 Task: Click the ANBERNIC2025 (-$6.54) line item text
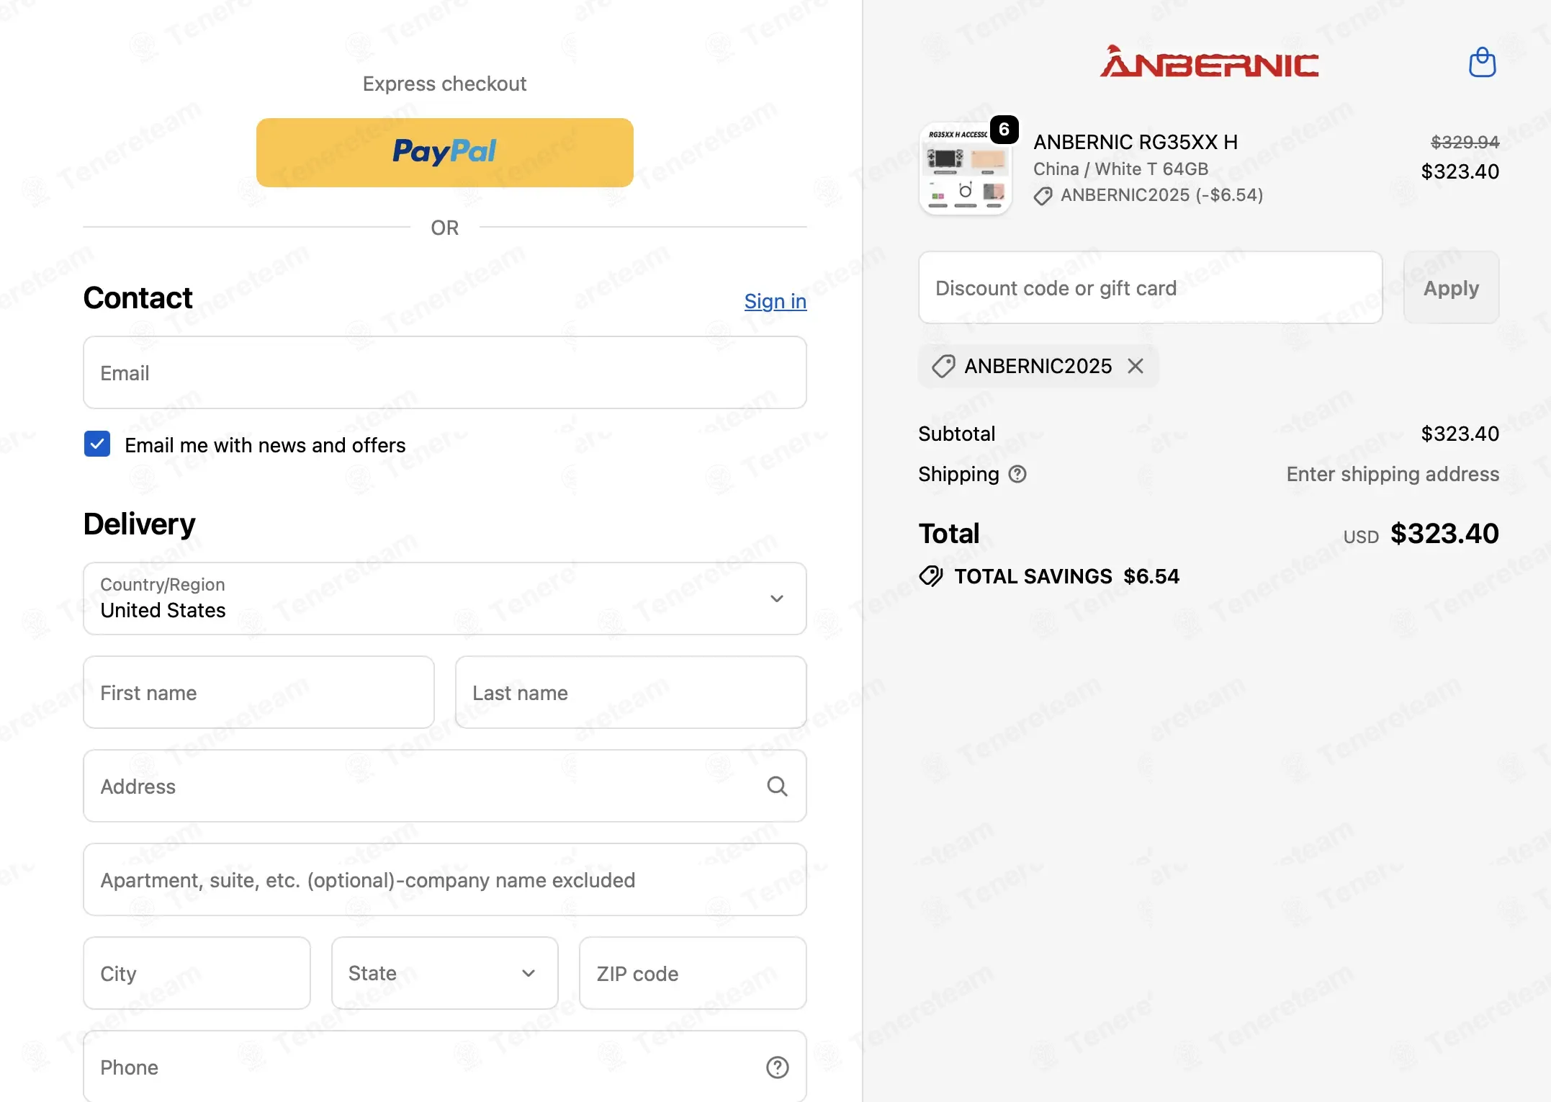pyautogui.click(x=1161, y=195)
